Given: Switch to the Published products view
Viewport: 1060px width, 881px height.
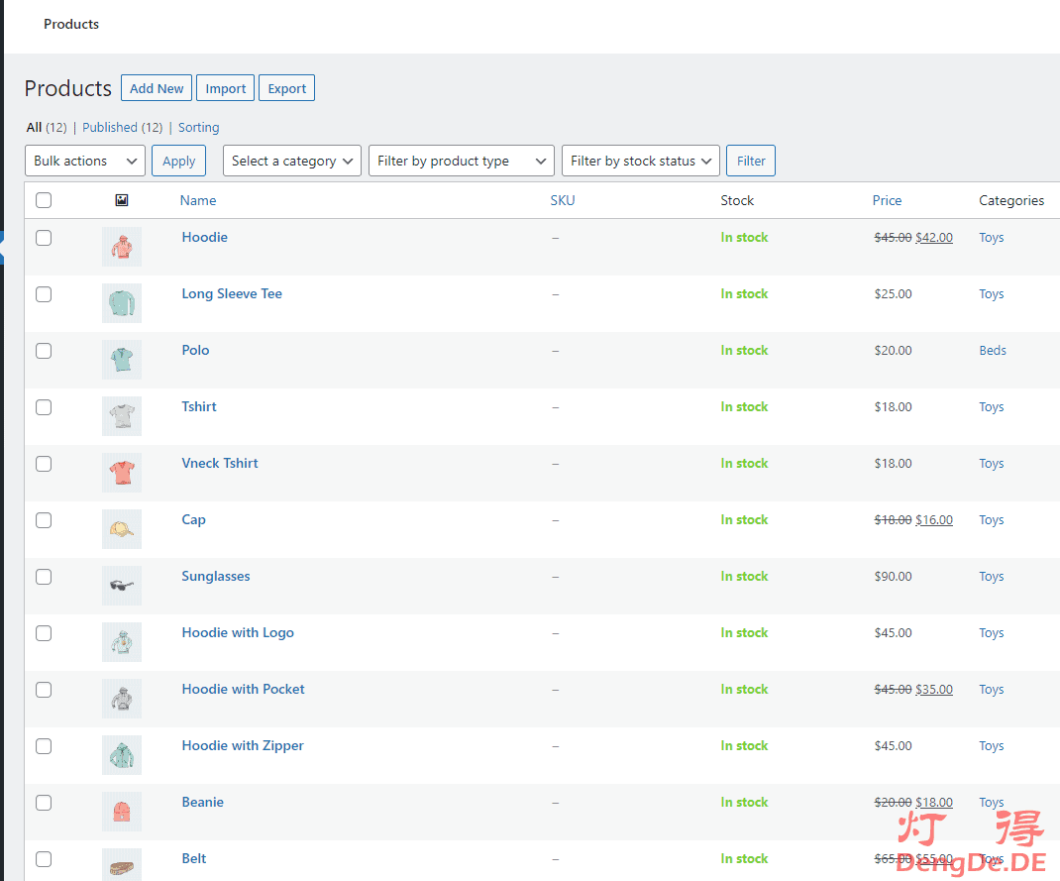Looking at the screenshot, I should pyautogui.click(x=122, y=128).
